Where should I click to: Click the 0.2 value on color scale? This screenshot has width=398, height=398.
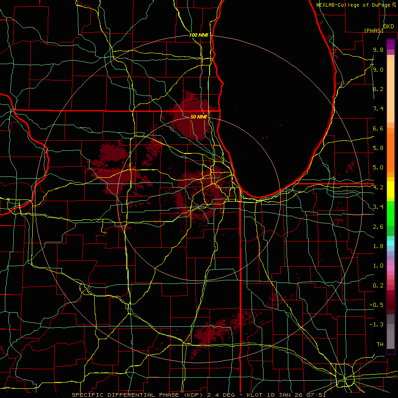click(378, 286)
